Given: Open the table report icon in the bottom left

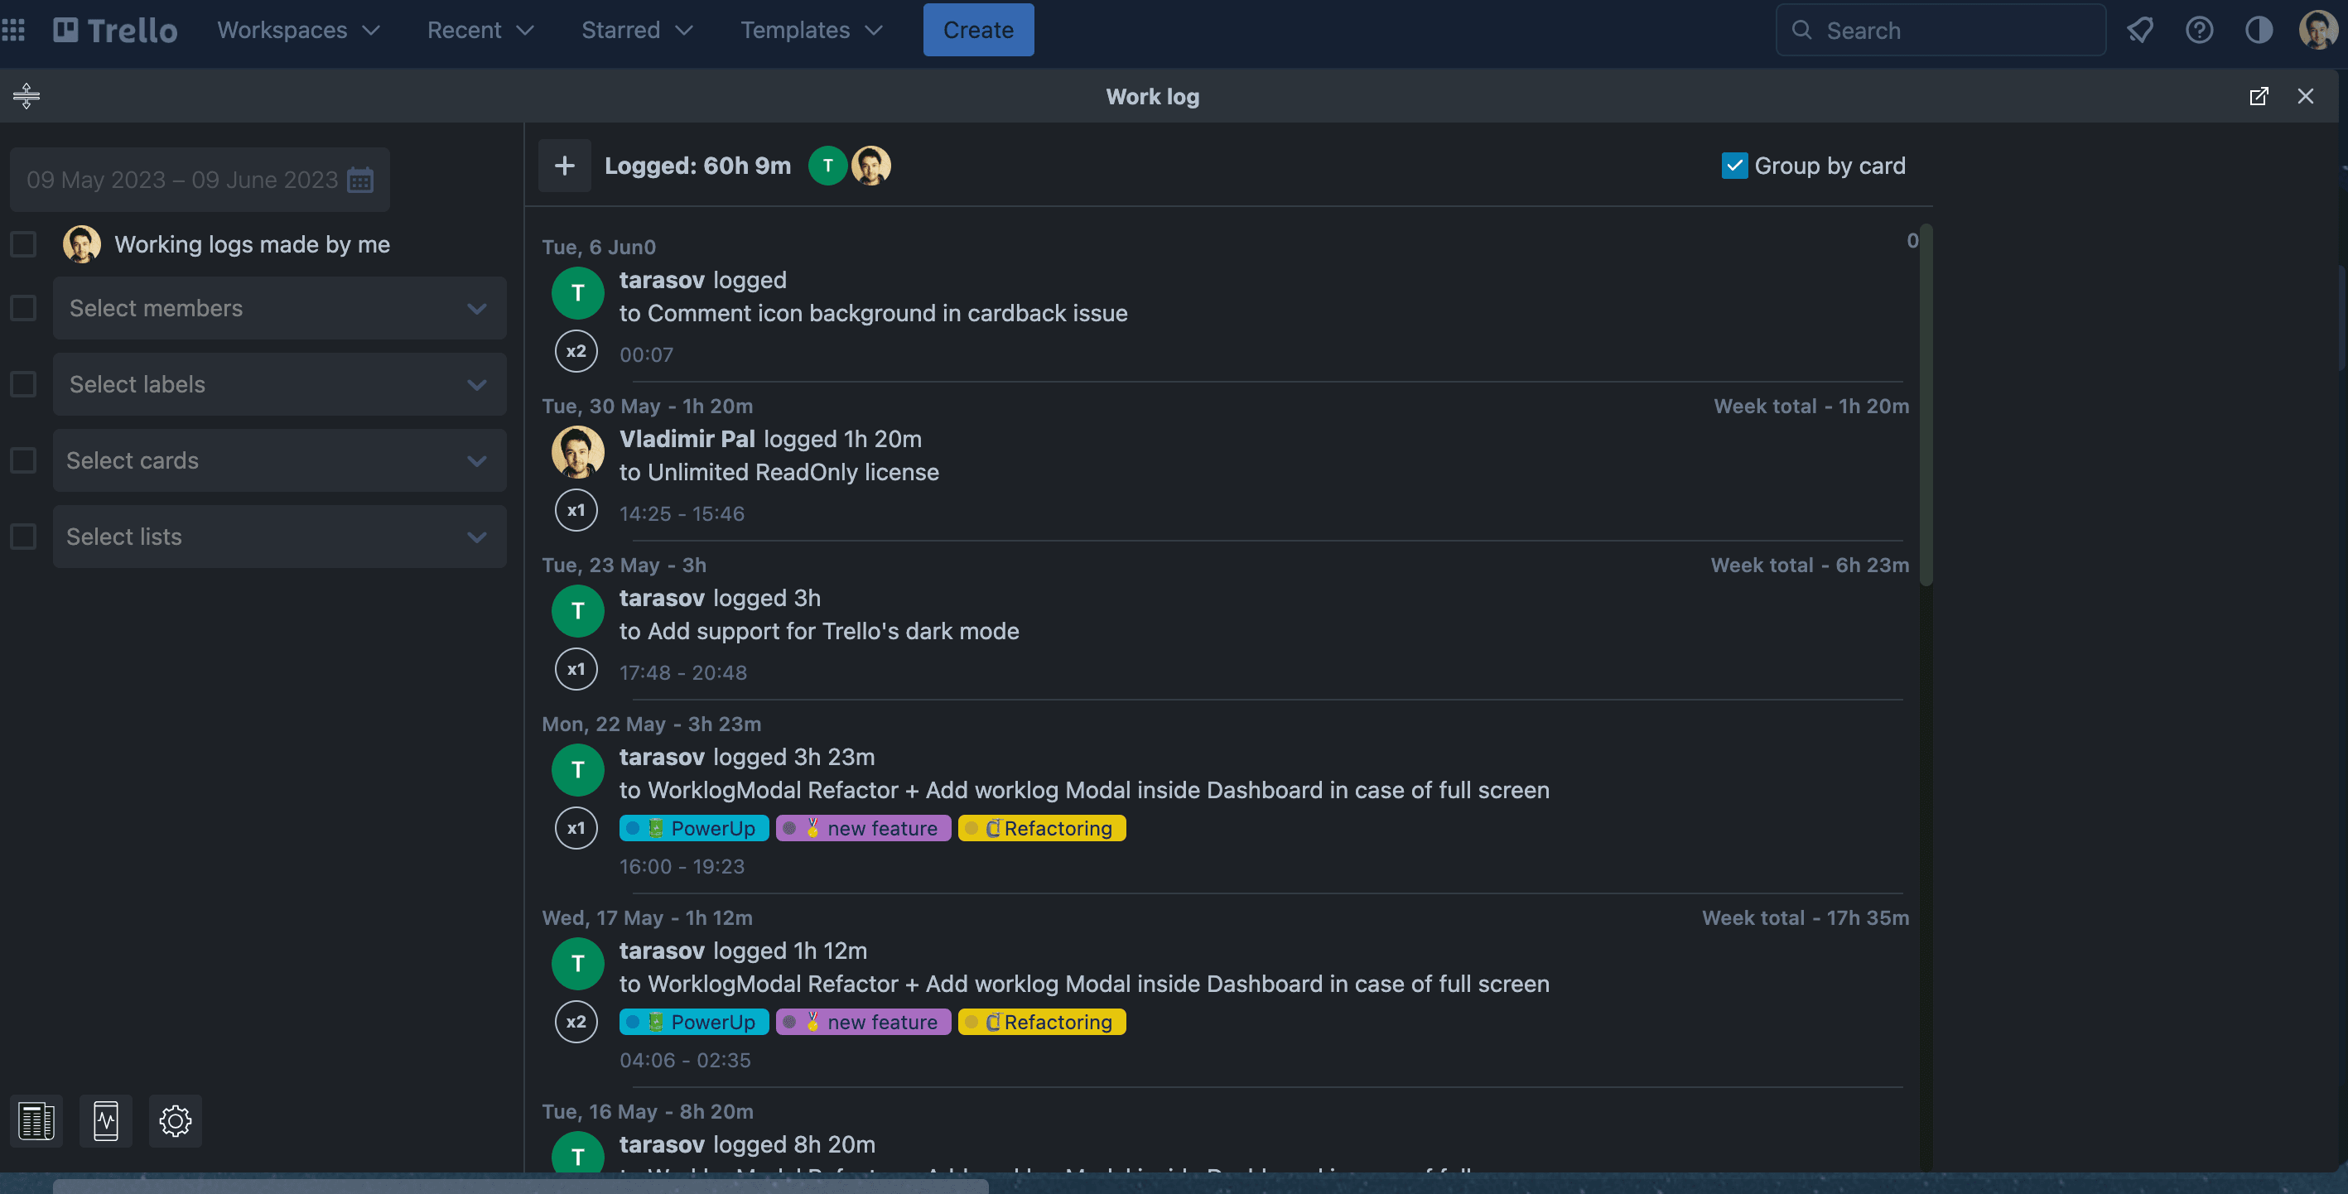Looking at the screenshot, I should click(36, 1120).
